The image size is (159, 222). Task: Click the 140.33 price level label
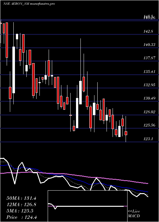tap(149, 45)
